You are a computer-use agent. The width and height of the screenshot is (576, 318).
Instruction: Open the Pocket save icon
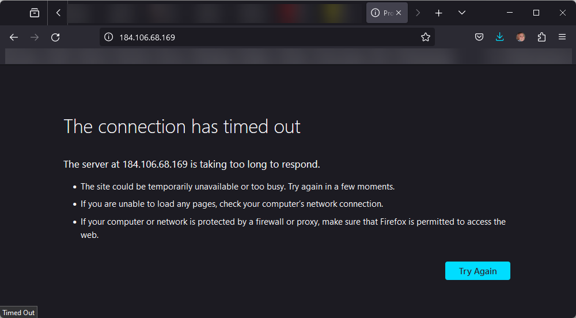(479, 37)
